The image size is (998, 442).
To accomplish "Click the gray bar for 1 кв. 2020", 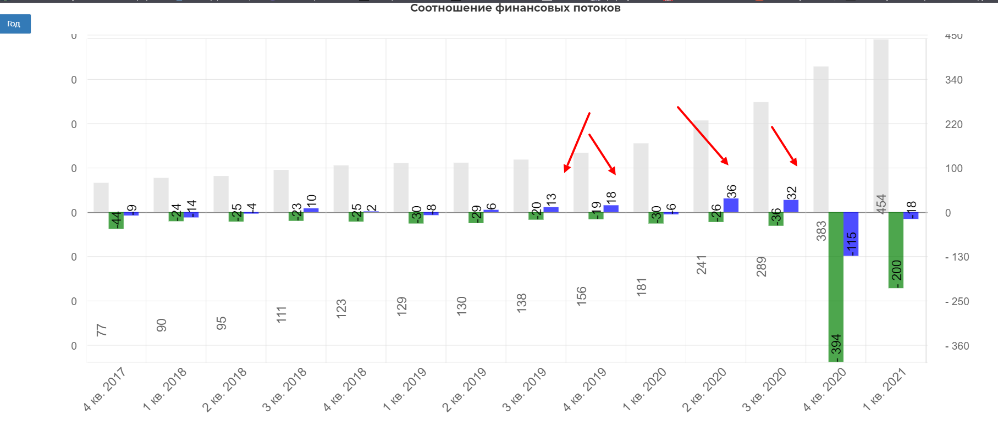I will tap(641, 178).
